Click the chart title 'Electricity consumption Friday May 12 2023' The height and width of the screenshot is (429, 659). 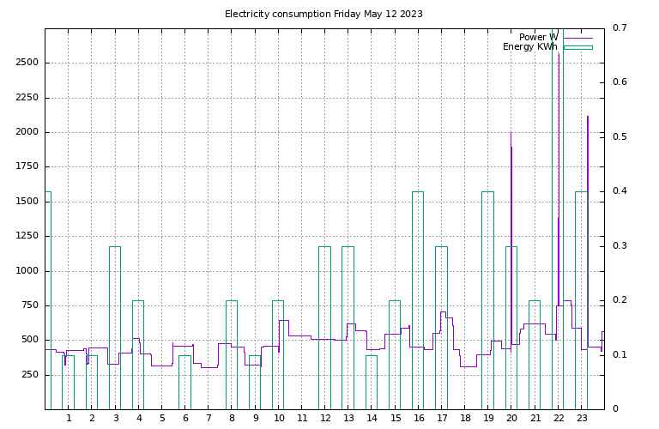(x=323, y=14)
